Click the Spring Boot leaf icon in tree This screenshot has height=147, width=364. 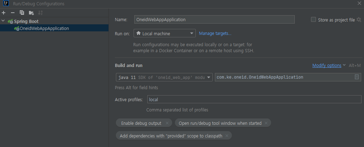point(11,21)
